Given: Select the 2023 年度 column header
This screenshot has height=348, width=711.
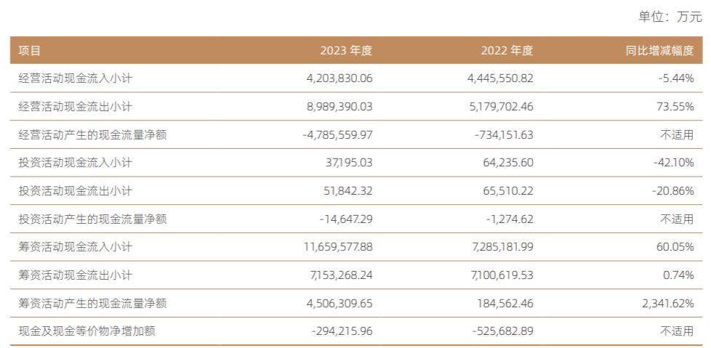Looking at the screenshot, I should tap(346, 51).
